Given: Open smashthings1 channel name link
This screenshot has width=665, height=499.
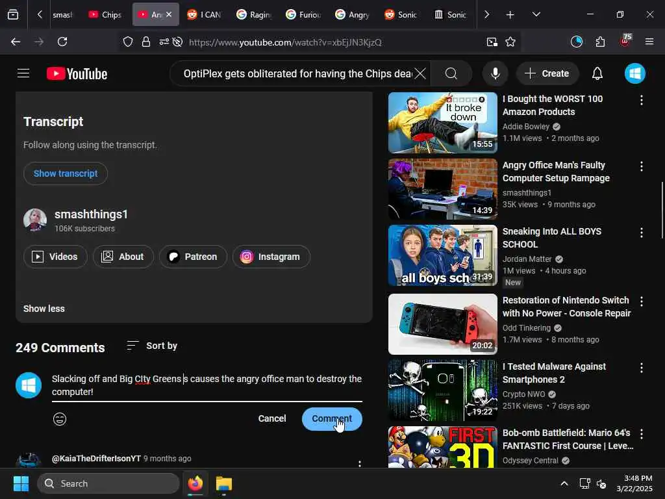Looking at the screenshot, I should click(x=91, y=214).
